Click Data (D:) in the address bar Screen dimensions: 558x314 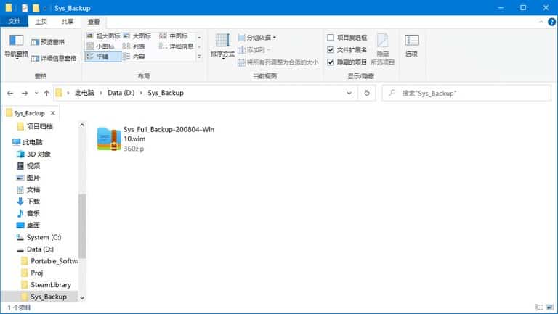tap(121, 93)
